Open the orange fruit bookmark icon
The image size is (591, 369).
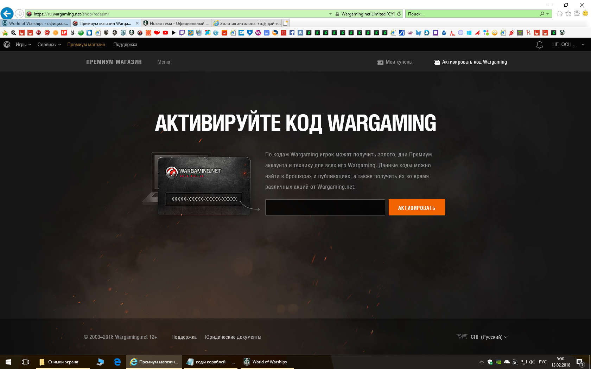click(56, 33)
